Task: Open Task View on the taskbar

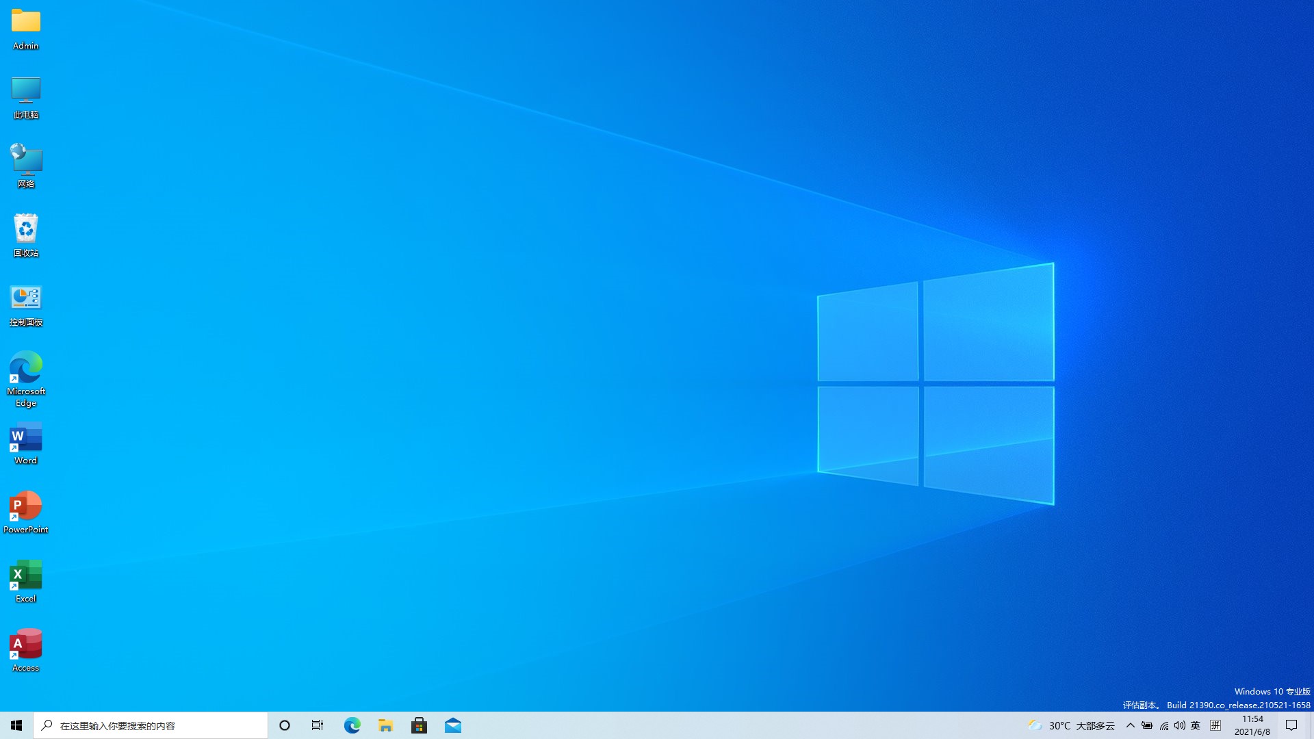Action: [x=317, y=725]
